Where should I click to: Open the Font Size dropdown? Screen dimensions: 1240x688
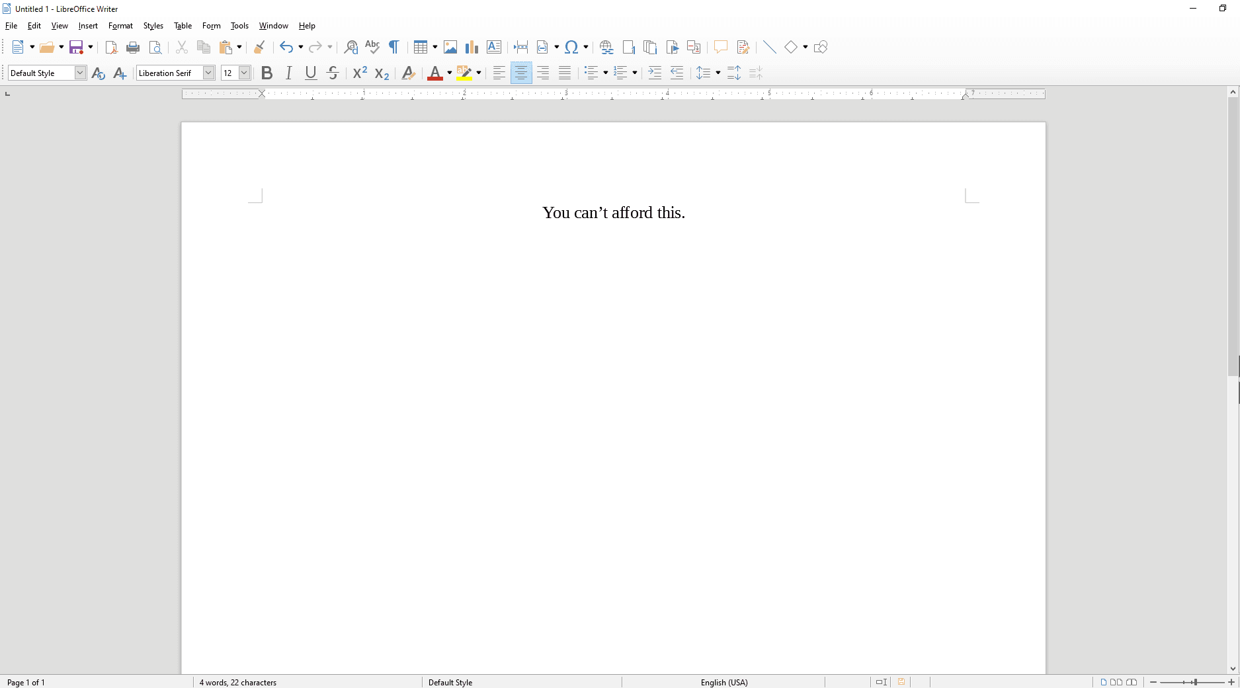click(244, 73)
